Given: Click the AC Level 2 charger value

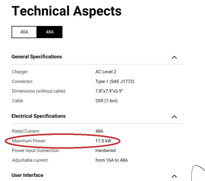Looking at the screenshot, I should [106, 72].
